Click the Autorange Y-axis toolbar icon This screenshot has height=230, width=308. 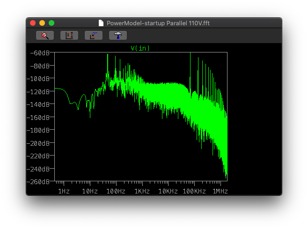click(69, 36)
